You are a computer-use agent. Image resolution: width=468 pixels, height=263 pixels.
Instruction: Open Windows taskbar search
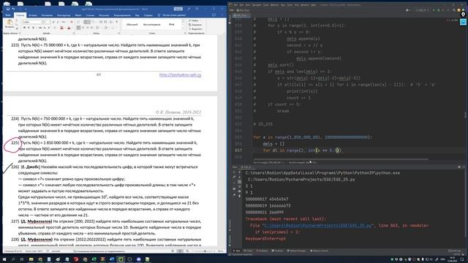13,259
